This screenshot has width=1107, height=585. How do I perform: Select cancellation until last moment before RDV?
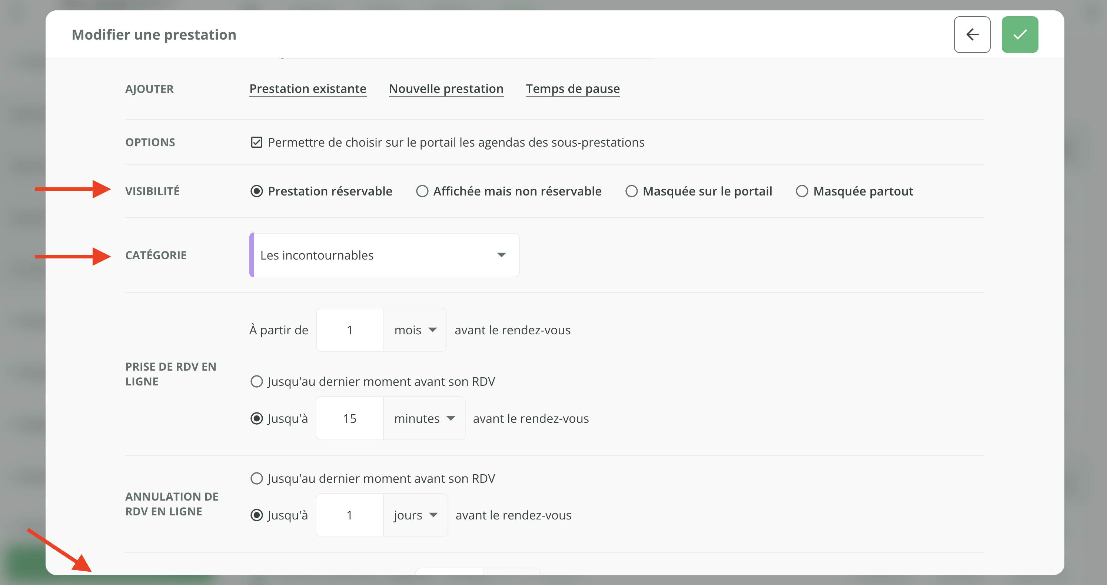tap(256, 478)
